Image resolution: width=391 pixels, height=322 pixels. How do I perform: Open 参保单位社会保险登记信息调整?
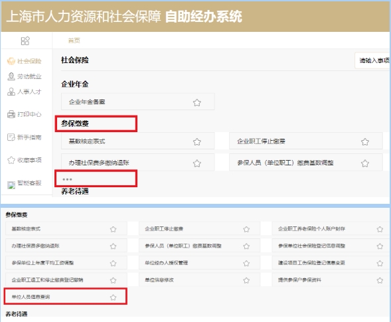[331, 246]
